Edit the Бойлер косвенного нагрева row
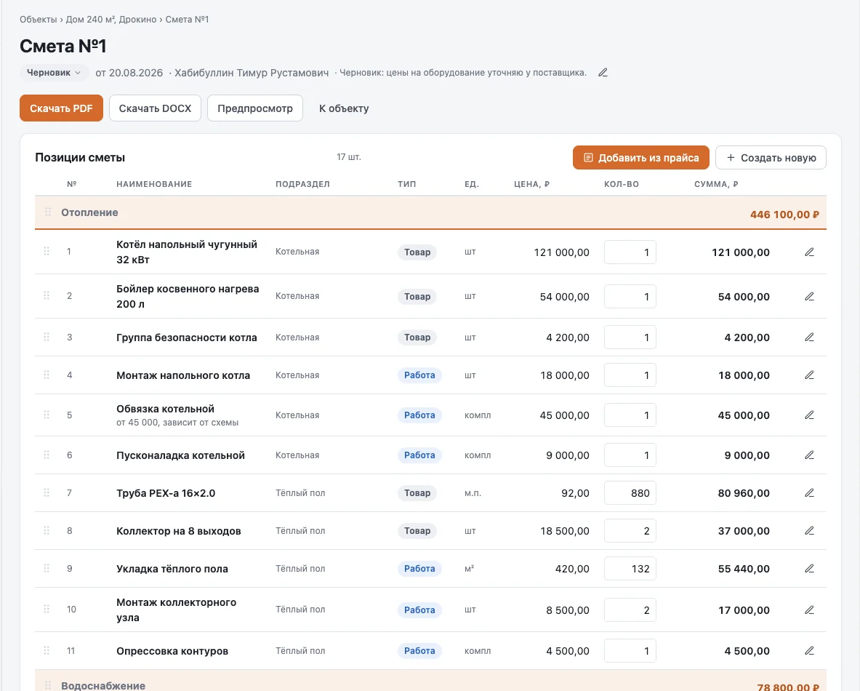The image size is (860, 691). (809, 296)
